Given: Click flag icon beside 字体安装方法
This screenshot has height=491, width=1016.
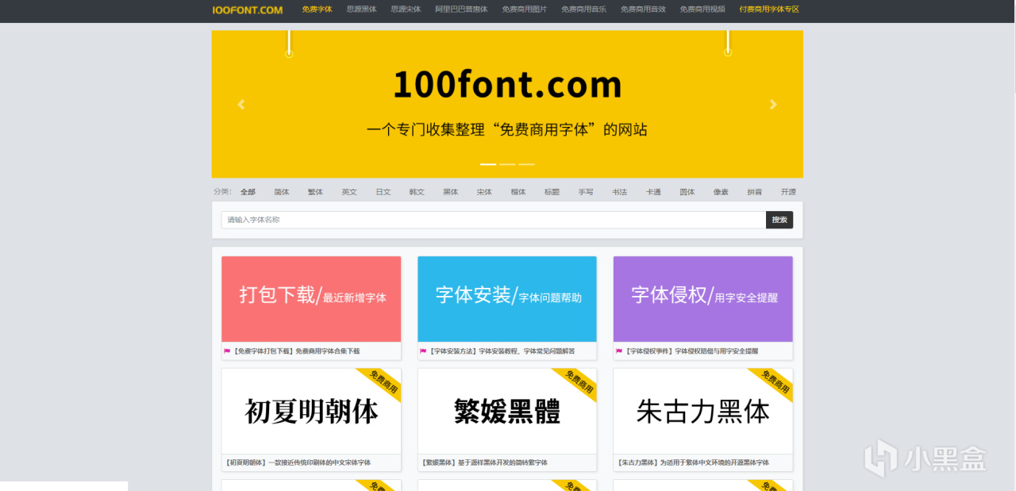Looking at the screenshot, I should click(423, 351).
